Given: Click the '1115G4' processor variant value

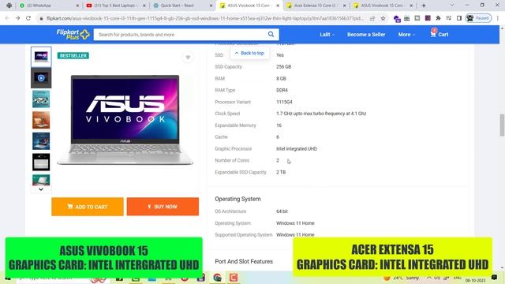Looking at the screenshot, I should pyautogui.click(x=284, y=102).
